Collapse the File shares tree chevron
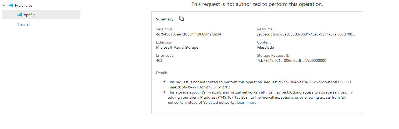 [4, 5]
